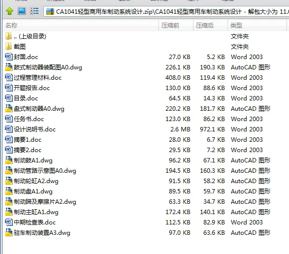The height and width of the screenshot is (254, 289).
Task: Click the archive path address field
Action: coord(166,12)
